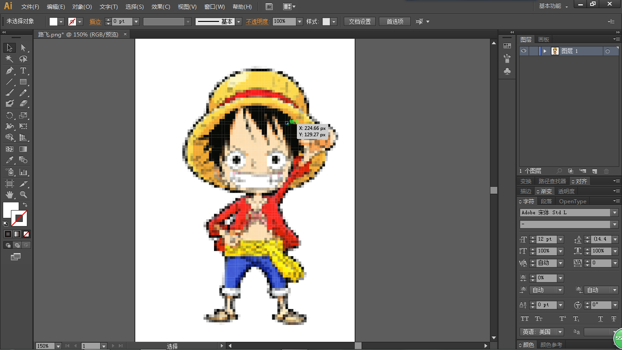Activate the Hand tool
The width and height of the screenshot is (622, 350).
(10, 195)
